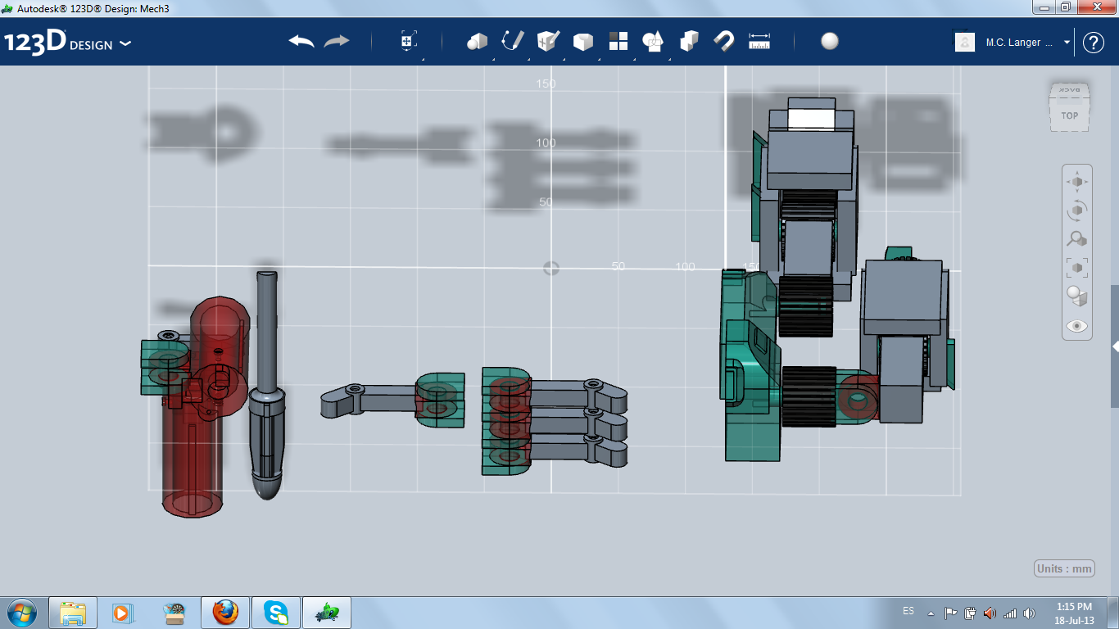Open the Transform tool menu
The width and height of the screenshot is (1119, 629).
coord(409,41)
